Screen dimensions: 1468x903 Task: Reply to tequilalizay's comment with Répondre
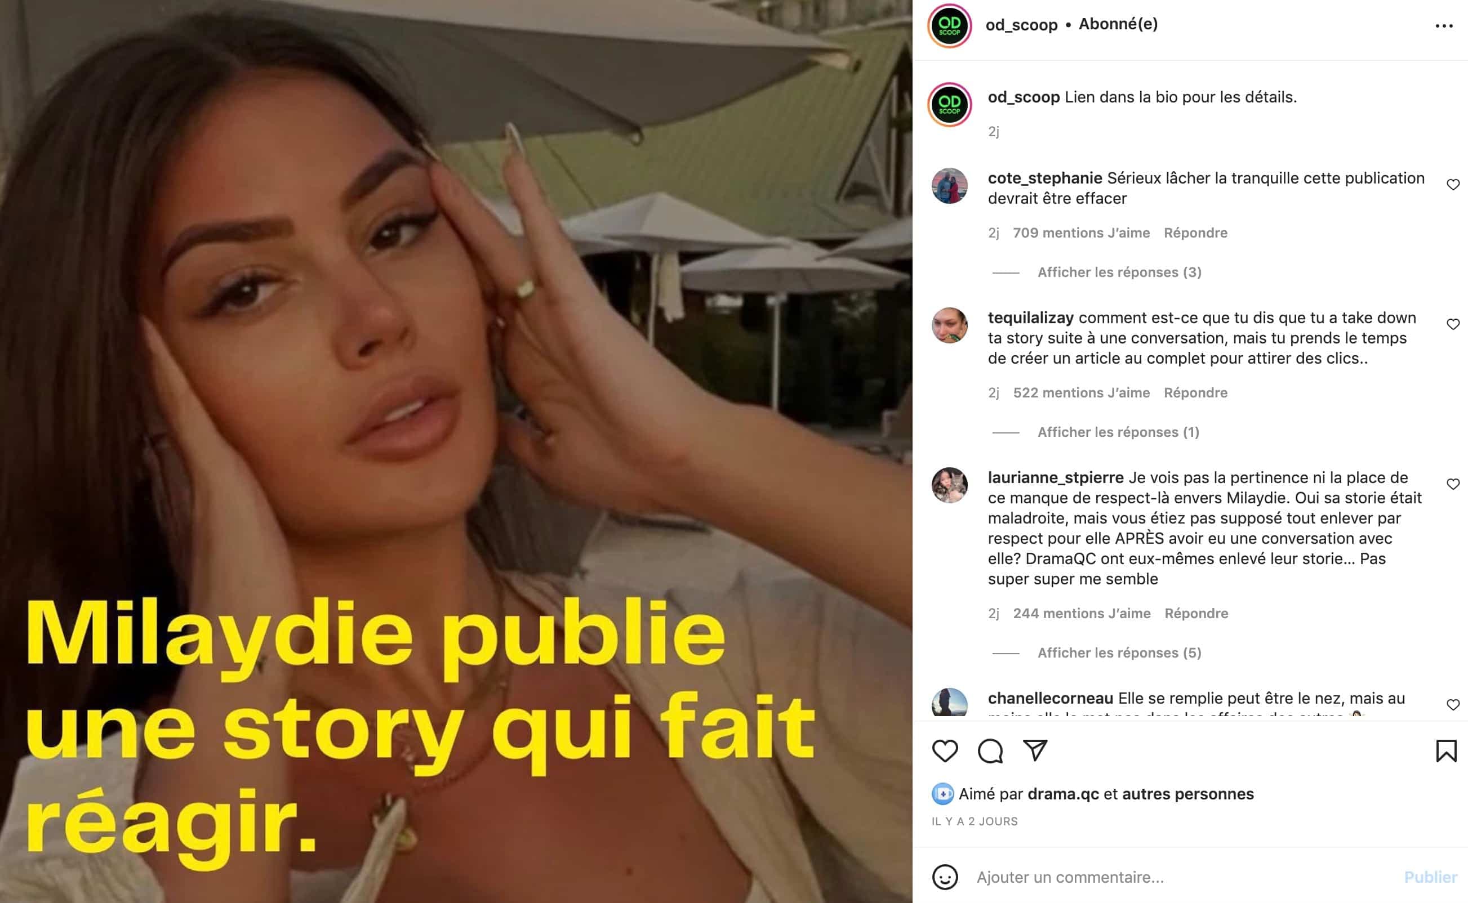[1195, 393]
